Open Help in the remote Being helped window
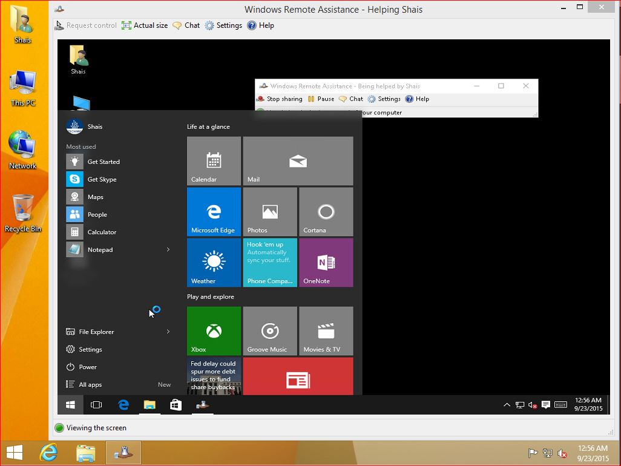 pyautogui.click(x=417, y=99)
